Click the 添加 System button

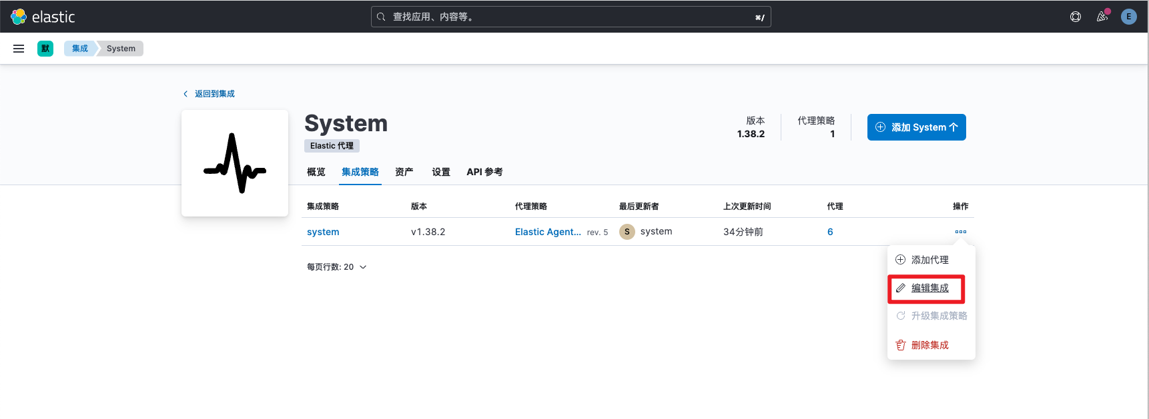pyautogui.click(x=917, y=127)
